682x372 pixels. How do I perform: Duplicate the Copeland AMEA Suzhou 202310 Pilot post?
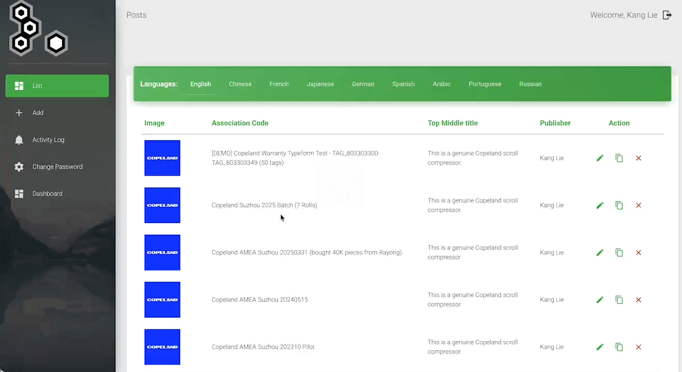pos(619,347)
